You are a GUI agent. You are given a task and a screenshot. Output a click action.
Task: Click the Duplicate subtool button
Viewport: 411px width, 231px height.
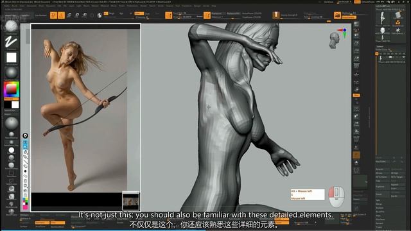click(x=383, y=187)
